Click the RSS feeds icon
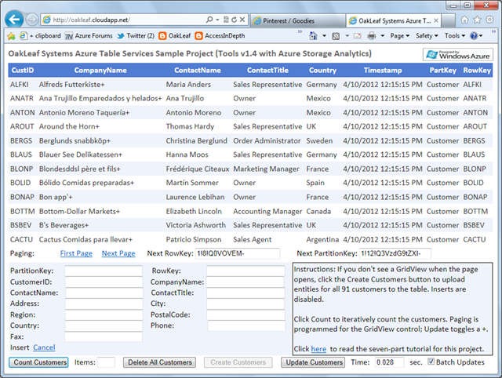Viewport: 502px width, 378px height. tap(335, 35)
